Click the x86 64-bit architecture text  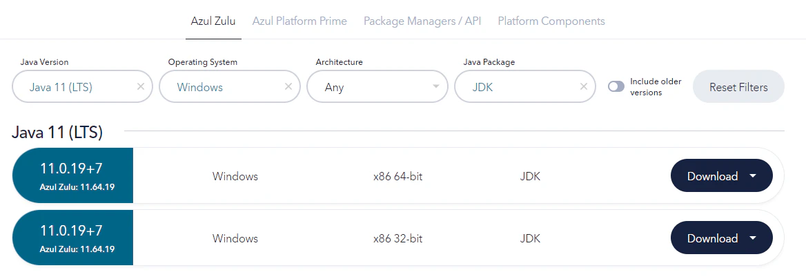(398, 177)
